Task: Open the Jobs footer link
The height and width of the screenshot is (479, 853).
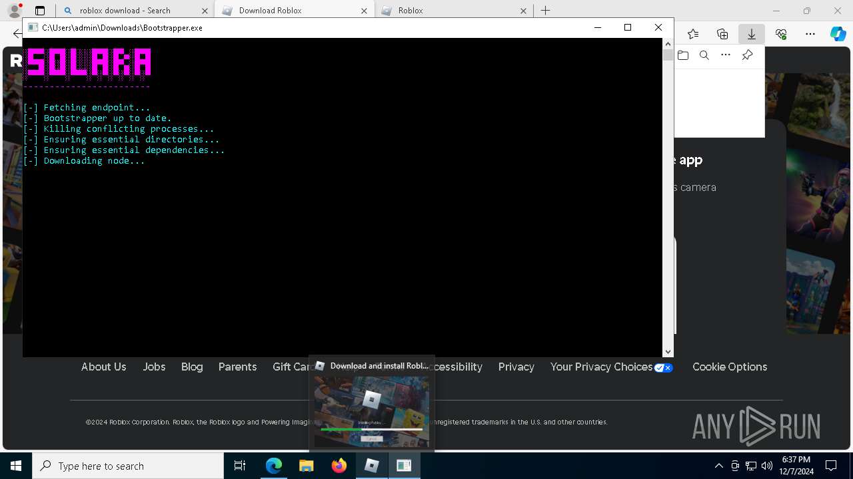Action: pyautogui.click(x=154, y=367)
